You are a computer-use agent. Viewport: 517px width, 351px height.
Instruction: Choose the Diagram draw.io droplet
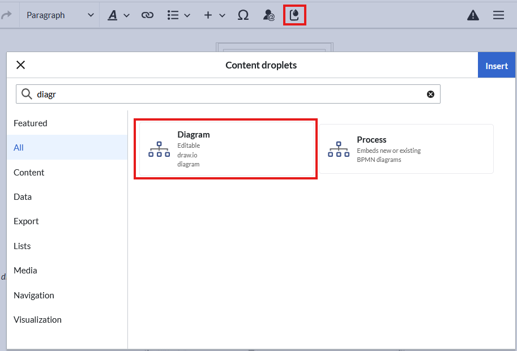tap(225, 149)
